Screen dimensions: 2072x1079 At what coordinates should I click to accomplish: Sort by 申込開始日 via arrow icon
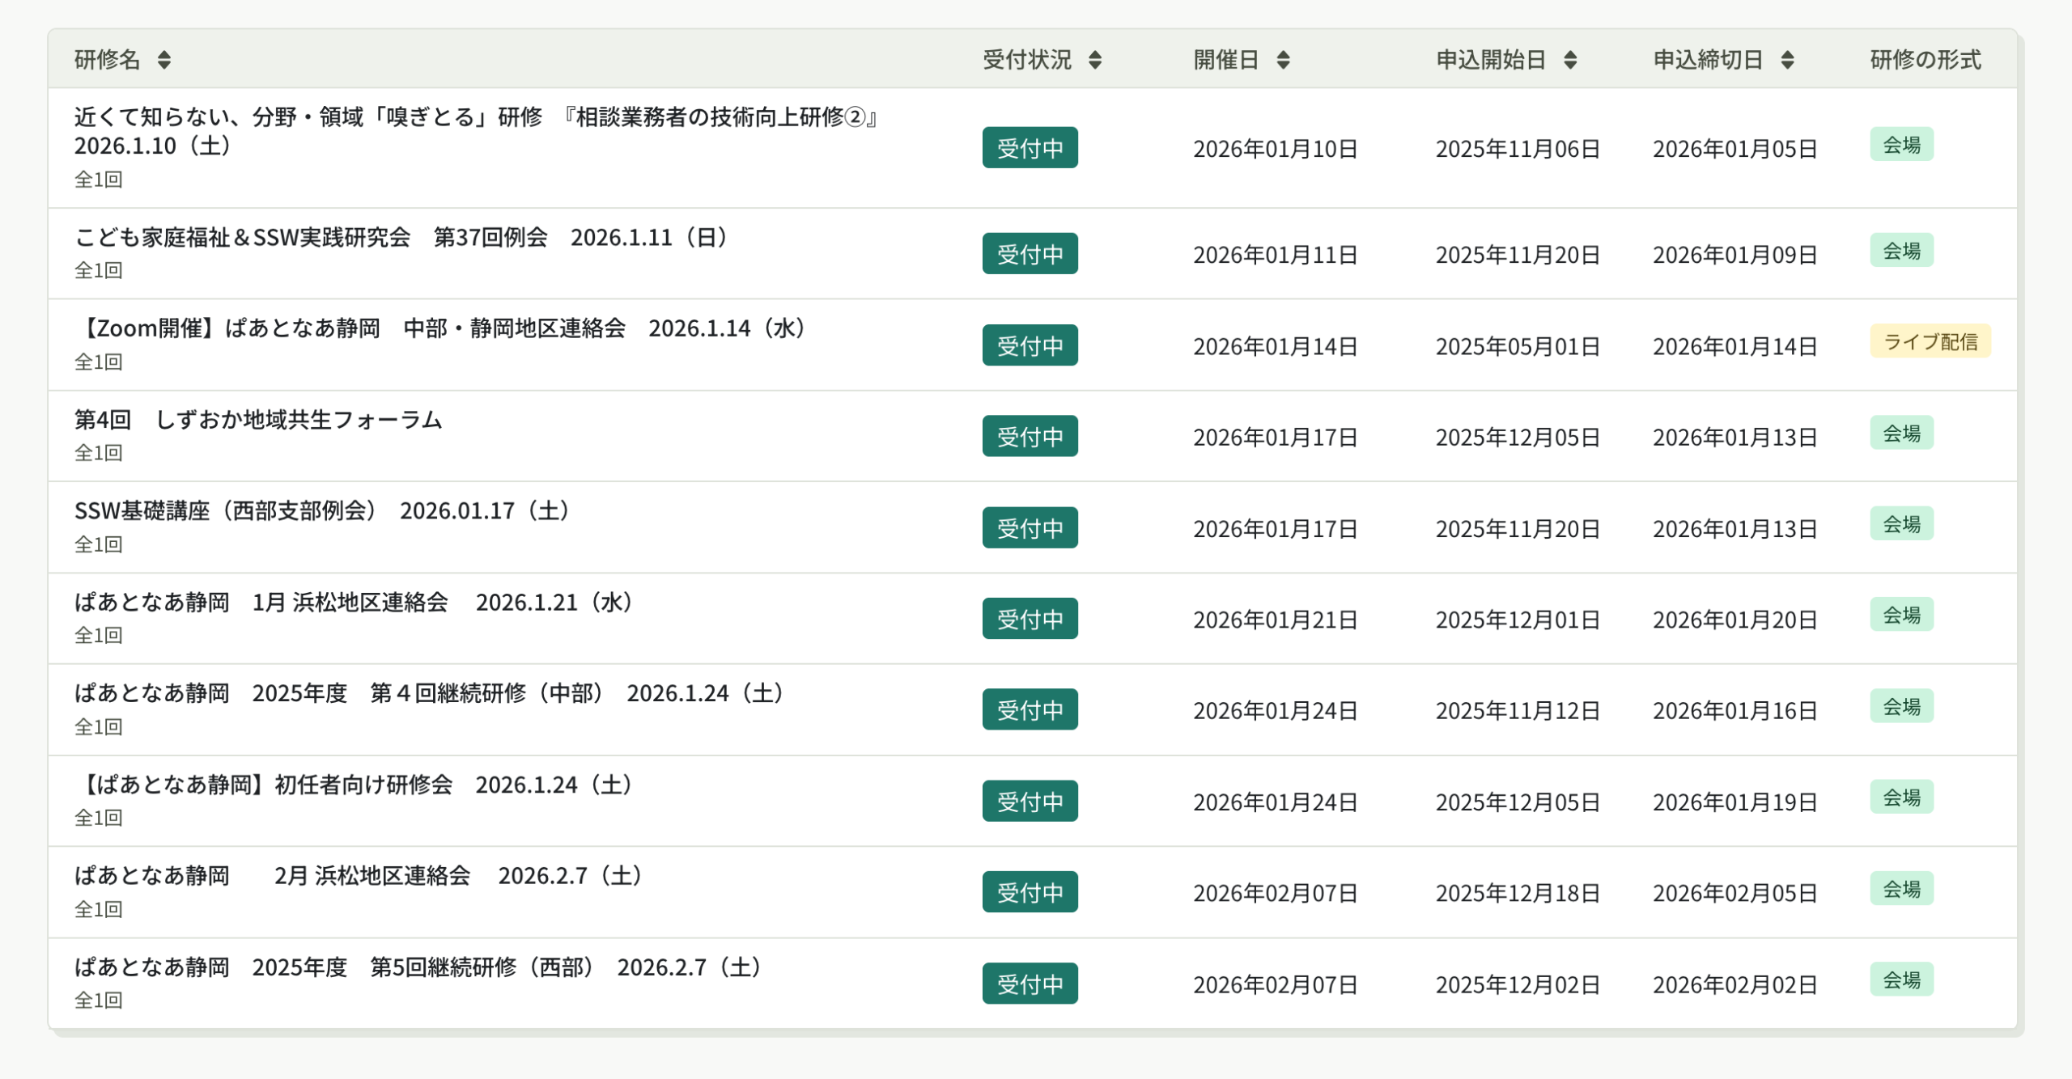click(1570, 60)
